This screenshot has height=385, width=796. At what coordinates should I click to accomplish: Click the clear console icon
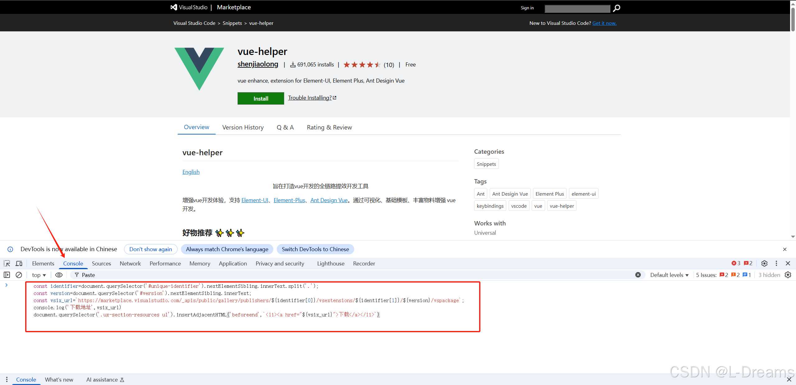tap(19, 275)
